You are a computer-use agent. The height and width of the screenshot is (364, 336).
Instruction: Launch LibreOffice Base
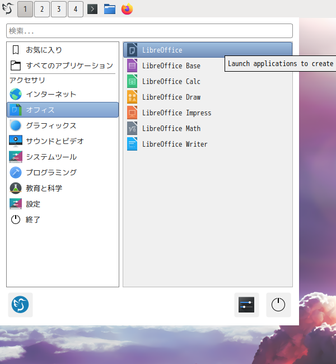(208, 66)
